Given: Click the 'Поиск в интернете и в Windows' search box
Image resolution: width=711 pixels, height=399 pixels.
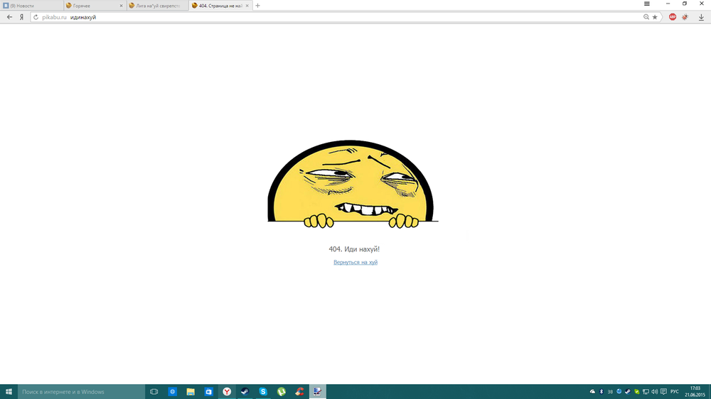Looking at the screenshot, I should (82, 391).
